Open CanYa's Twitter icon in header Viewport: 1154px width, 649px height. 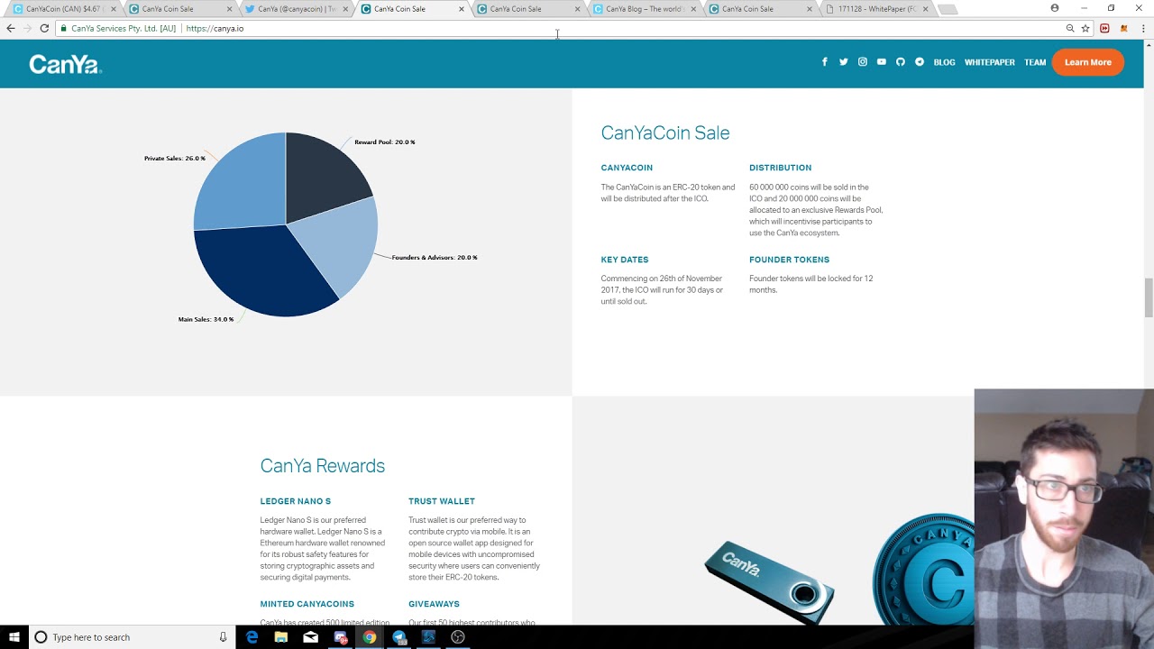(x=843, y=62)
